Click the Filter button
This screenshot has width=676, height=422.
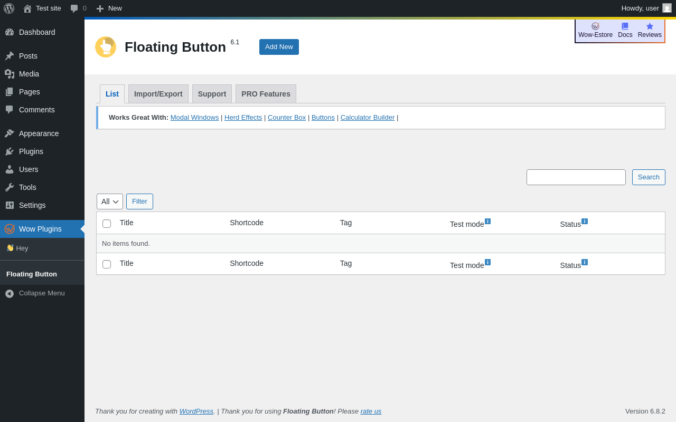[x=139, y=202]
